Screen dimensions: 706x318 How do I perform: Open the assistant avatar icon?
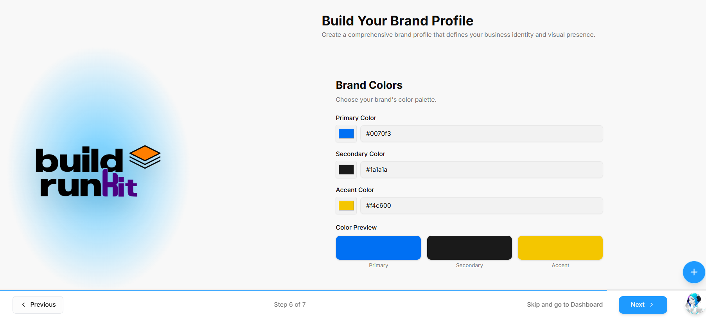point(695,304)
